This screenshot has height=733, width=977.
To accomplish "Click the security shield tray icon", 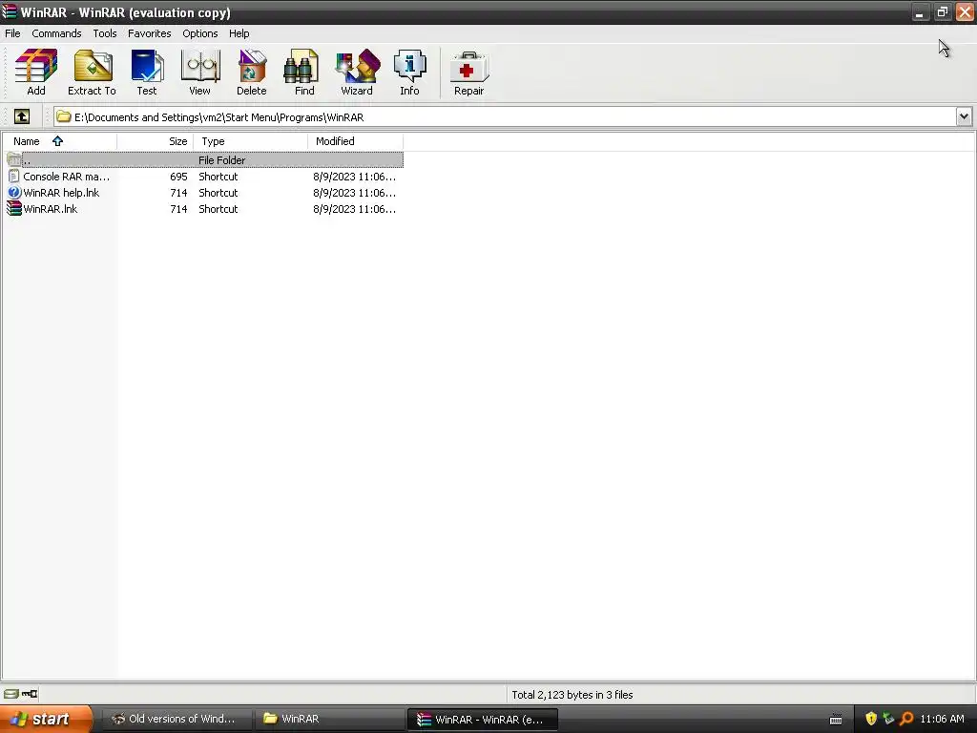I will [870, 719].
